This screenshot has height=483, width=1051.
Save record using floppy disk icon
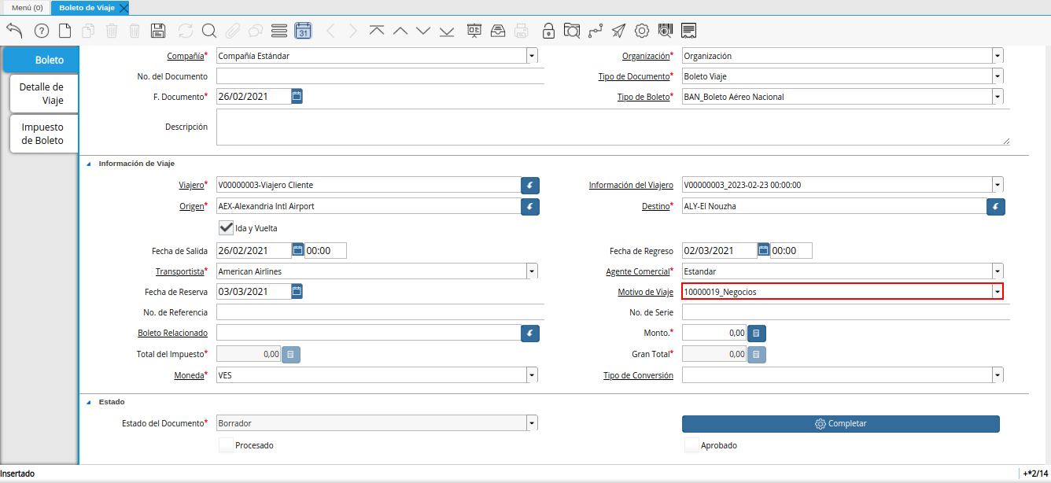pos(157,31)
